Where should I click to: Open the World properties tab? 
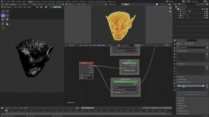(174, 60)
